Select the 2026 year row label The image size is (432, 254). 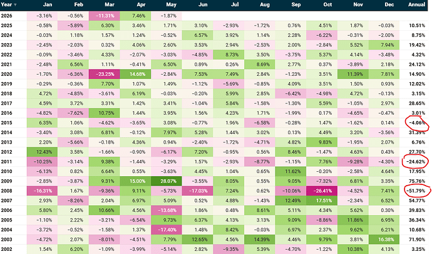7,16
